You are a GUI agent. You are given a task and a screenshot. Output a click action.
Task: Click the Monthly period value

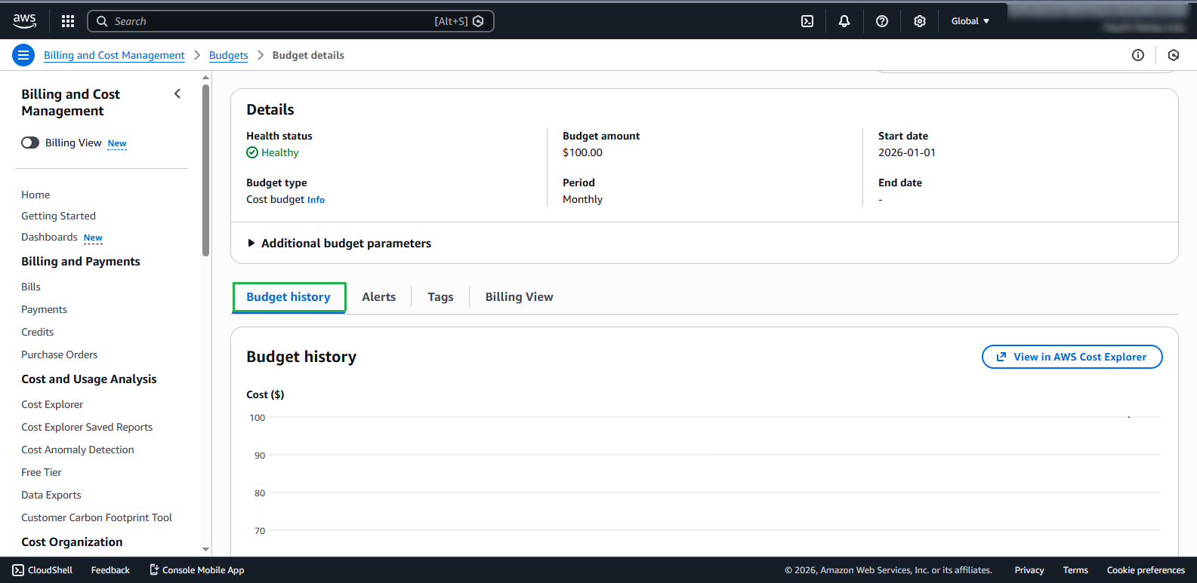coord(582,199)
